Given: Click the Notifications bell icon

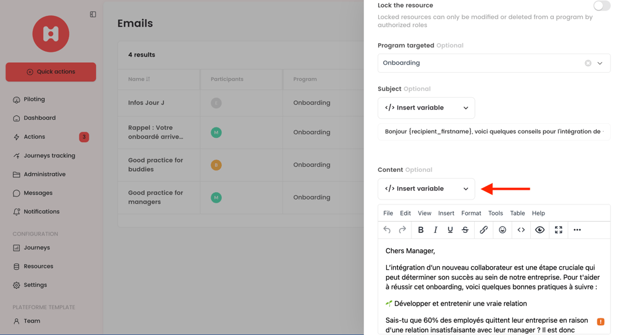Looking at the screenshot, I should (x=16, y=212).
